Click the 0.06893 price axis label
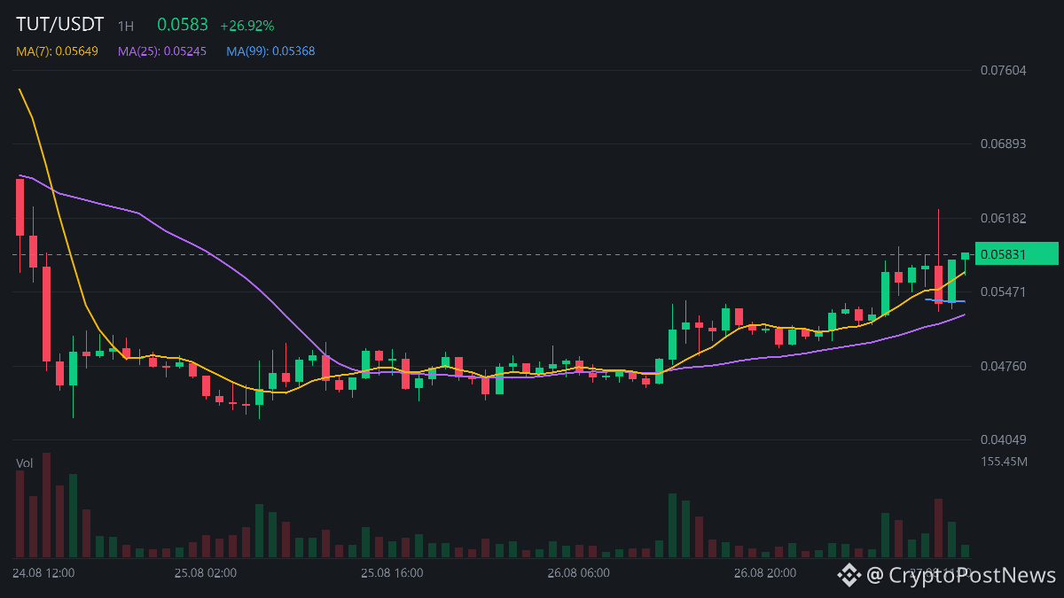1064x598 pixels. tap(1004, 144)
